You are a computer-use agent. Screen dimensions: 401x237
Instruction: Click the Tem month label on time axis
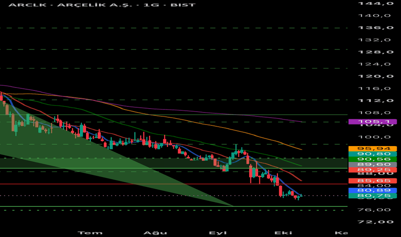coord(90,233)
